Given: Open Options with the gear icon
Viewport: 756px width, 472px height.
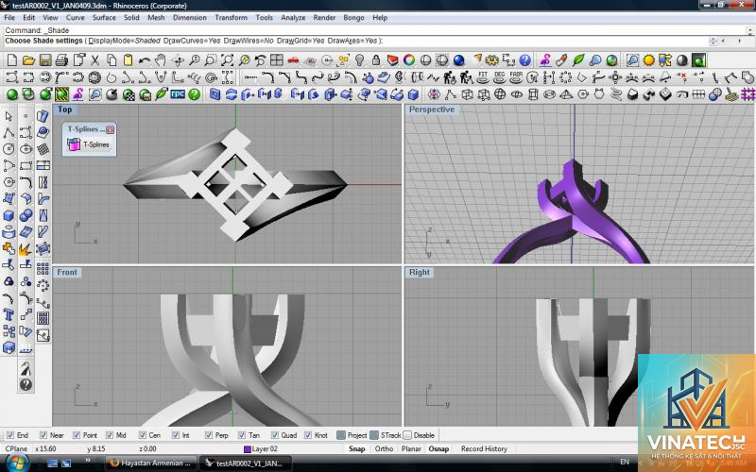Looking at the screenshot, I should point(491,60).
